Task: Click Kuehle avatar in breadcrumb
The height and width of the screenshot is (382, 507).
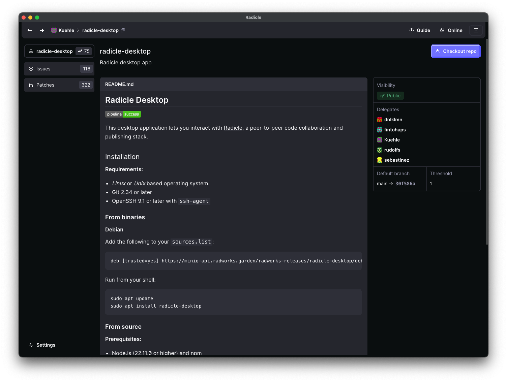Action: 54,30
